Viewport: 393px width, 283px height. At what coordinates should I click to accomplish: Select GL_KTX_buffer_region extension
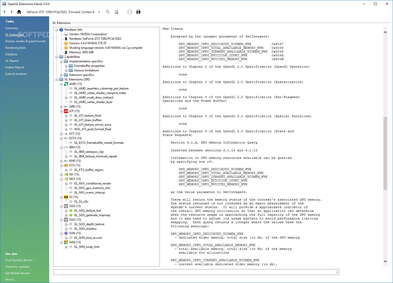(89, 170)
